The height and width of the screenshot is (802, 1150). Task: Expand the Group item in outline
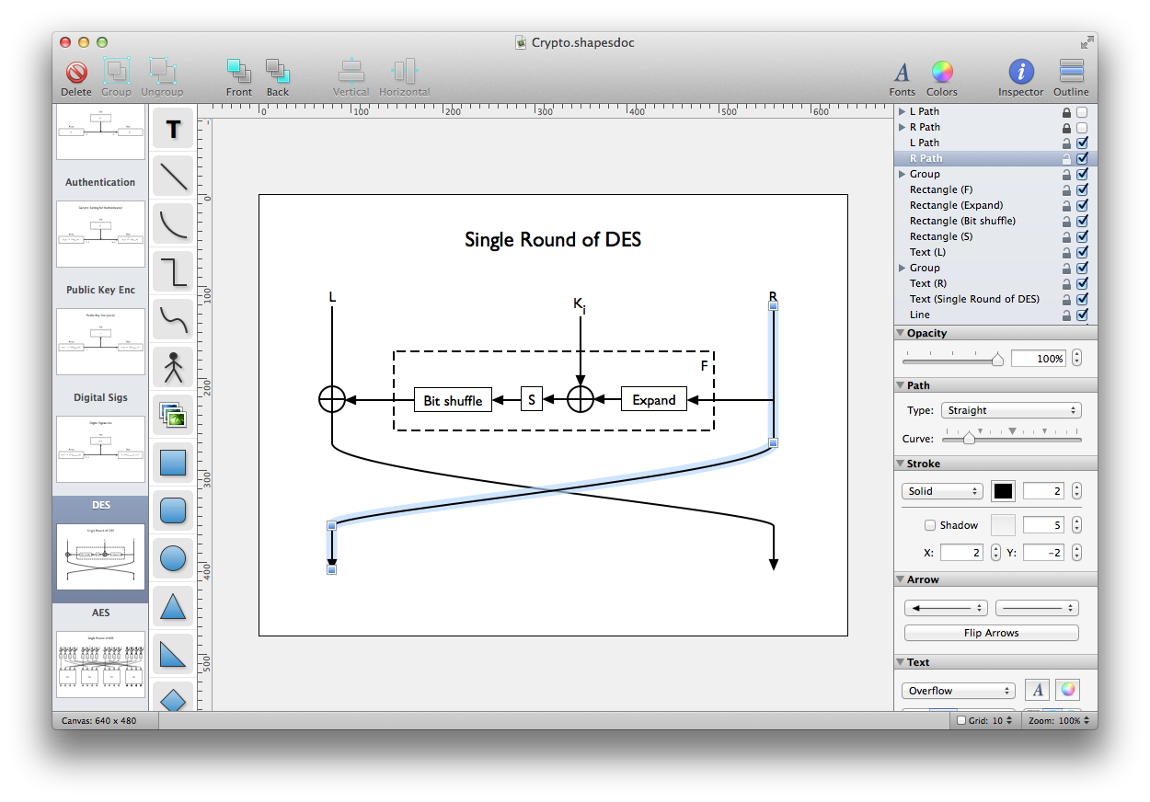coord(902,174)
